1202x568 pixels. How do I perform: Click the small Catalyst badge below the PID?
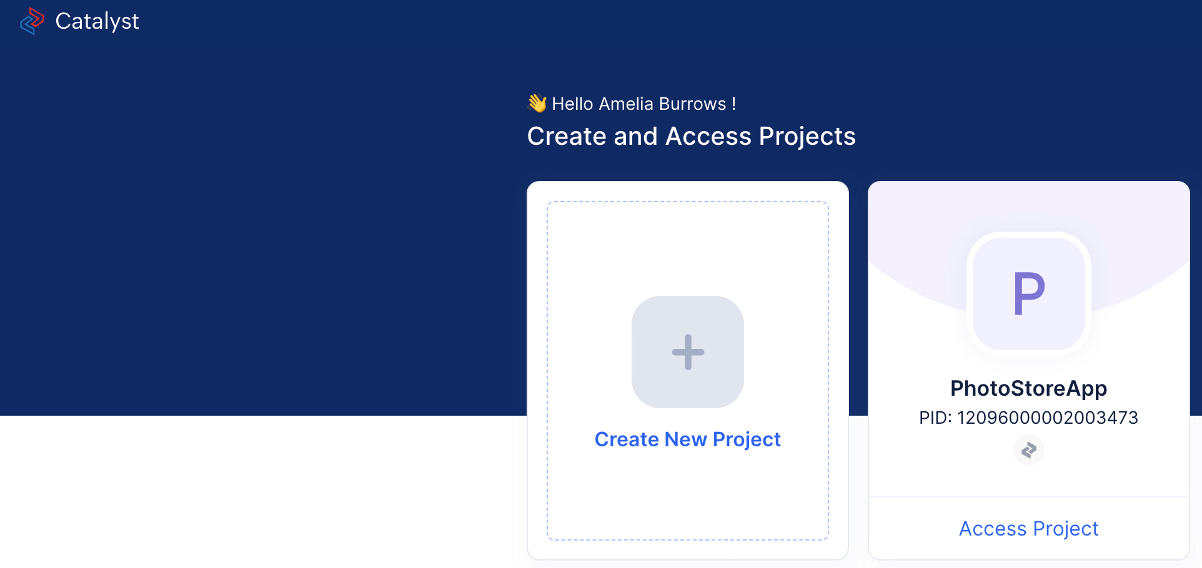(x=1028, y=450)
